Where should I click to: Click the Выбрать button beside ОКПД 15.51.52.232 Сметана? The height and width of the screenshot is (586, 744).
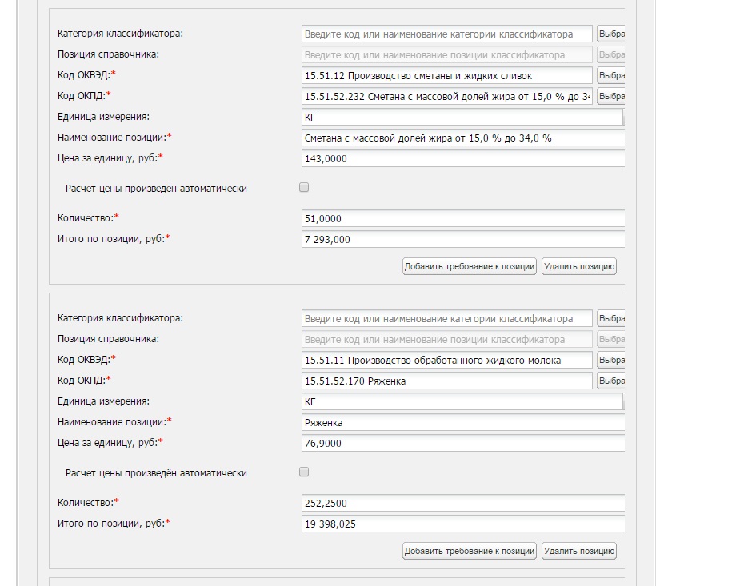tap(611, 96)
